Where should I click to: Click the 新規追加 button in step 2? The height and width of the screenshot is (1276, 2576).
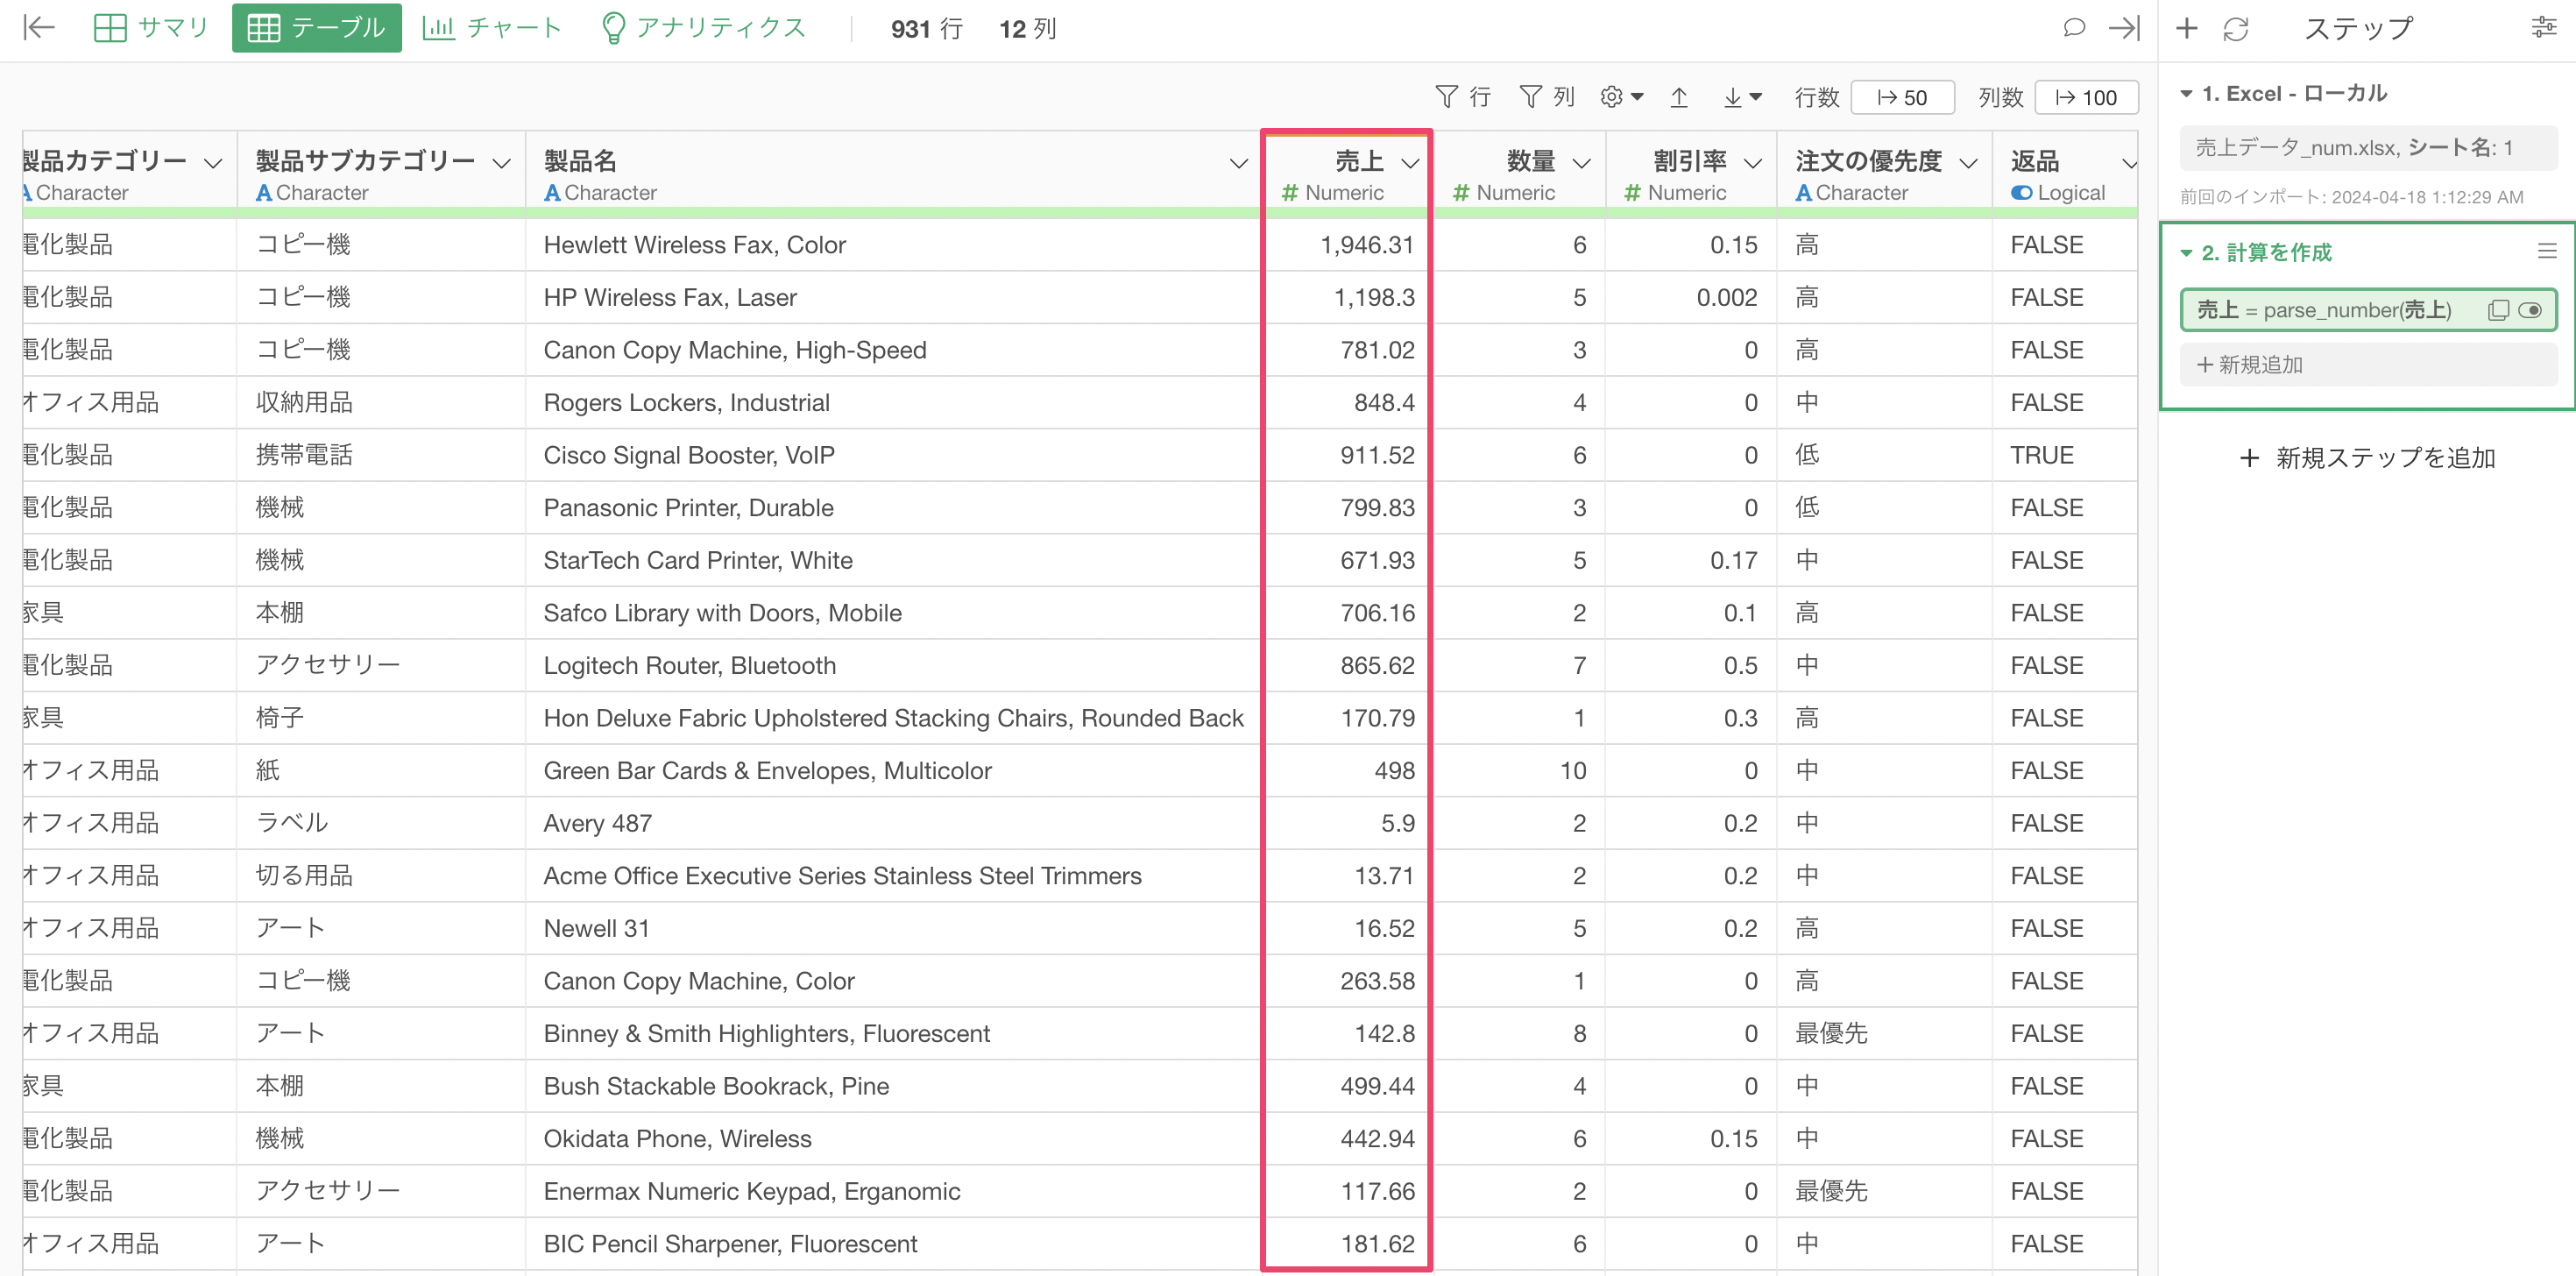(2368, 365)
